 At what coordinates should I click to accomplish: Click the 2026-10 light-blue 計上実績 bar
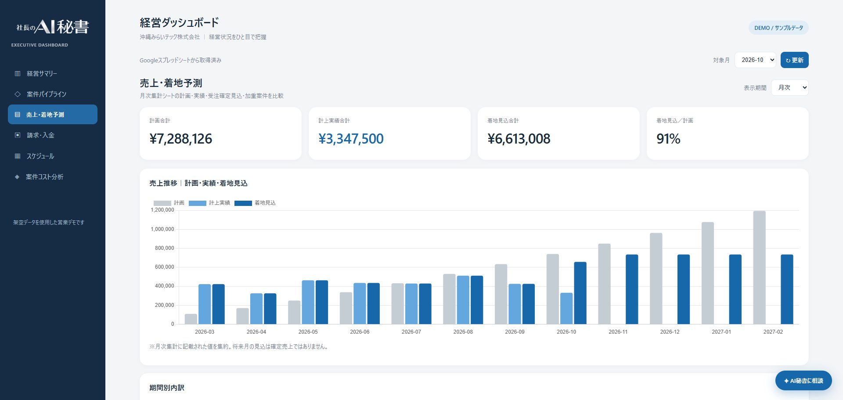pyautogui.click(x=566, y=308)
